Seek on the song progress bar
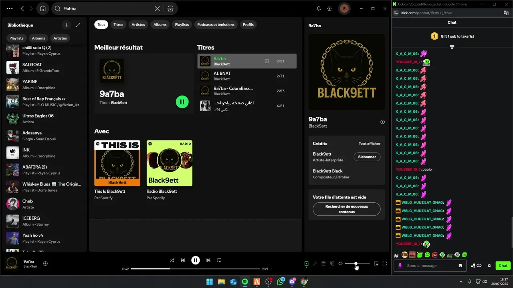 click(x=196, y=269)
